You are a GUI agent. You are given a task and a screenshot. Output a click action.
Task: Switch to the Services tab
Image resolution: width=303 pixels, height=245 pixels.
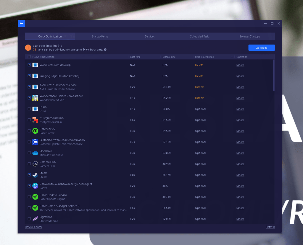[x=150, y=36]
